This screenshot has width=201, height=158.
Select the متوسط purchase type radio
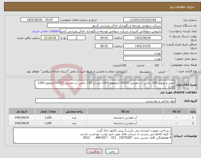tap(153, 71)
